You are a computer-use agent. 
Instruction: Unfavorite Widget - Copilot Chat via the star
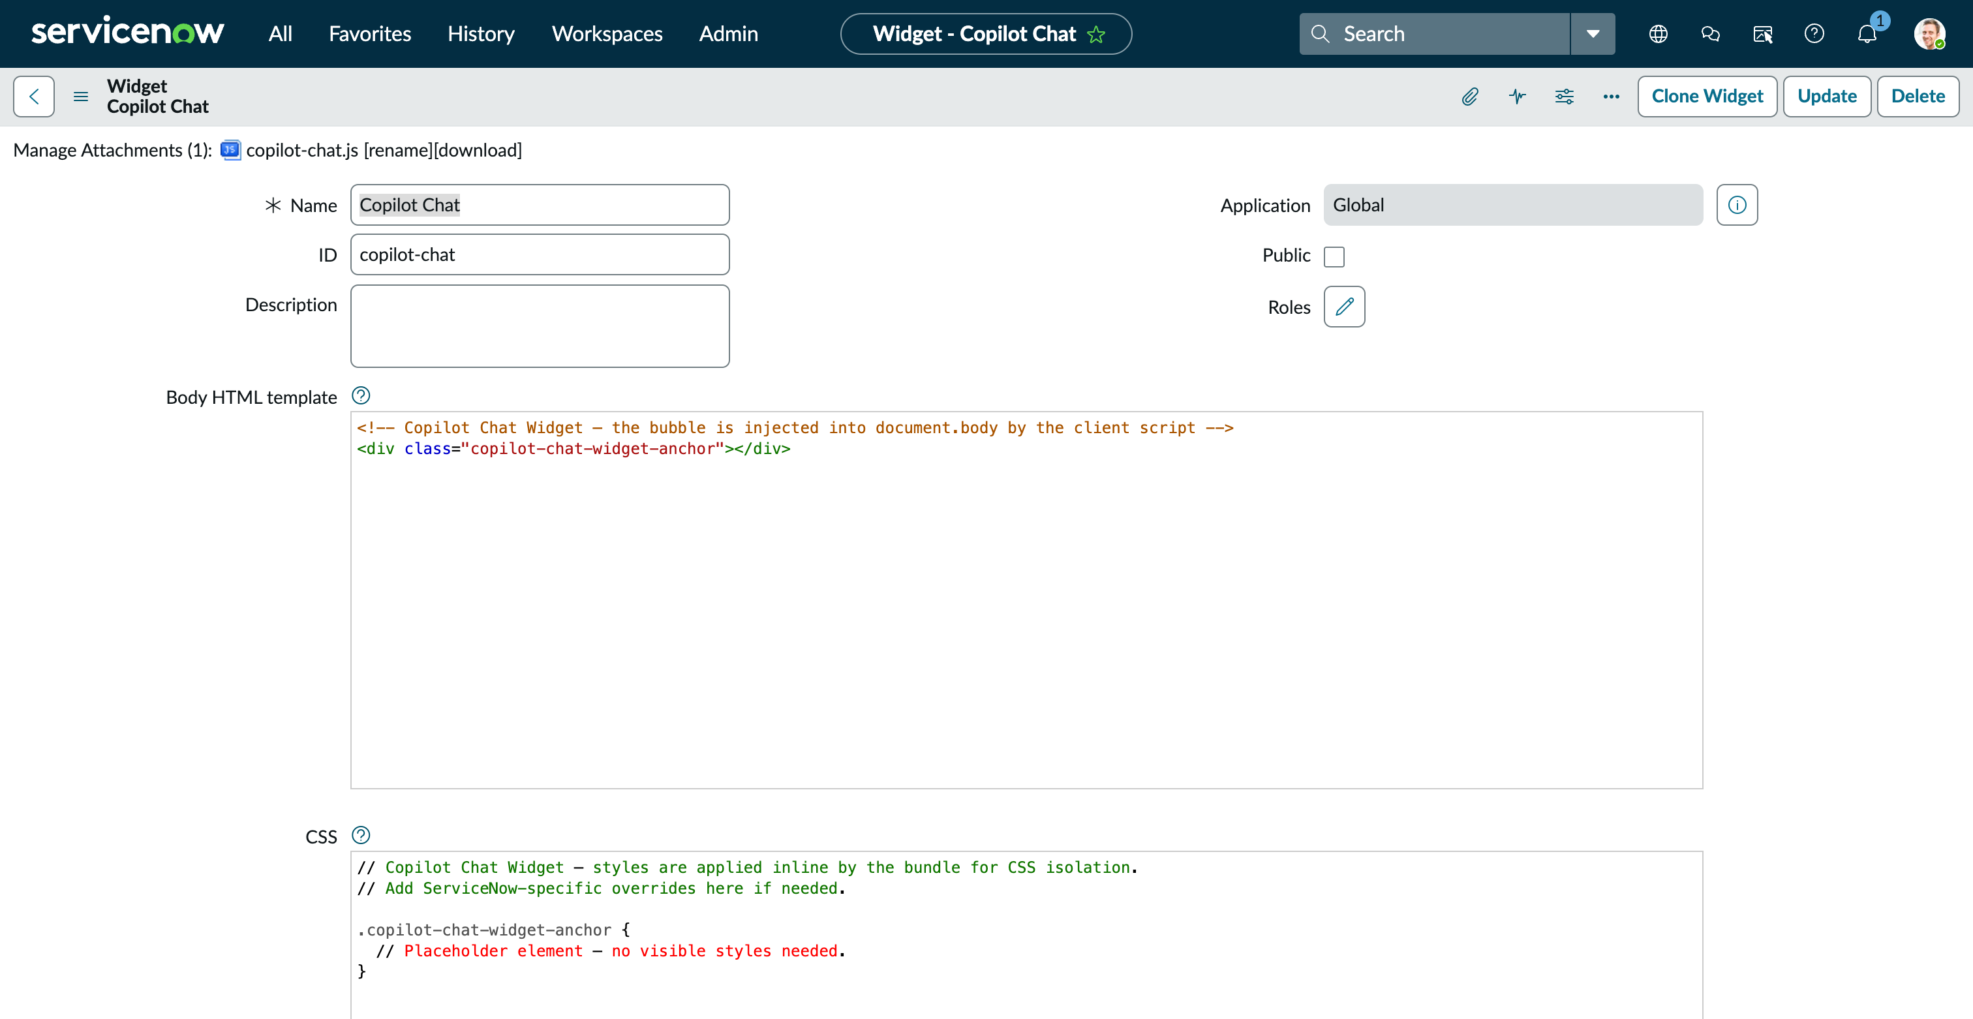1097,34
